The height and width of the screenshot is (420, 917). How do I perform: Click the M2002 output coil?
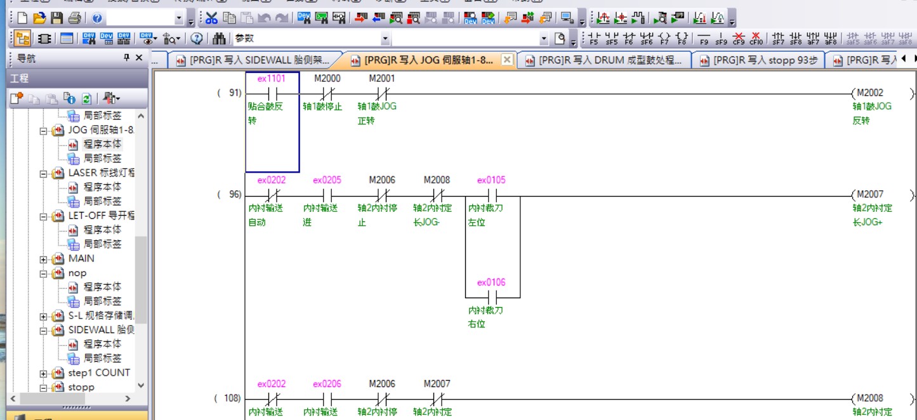tap(869, 93)
